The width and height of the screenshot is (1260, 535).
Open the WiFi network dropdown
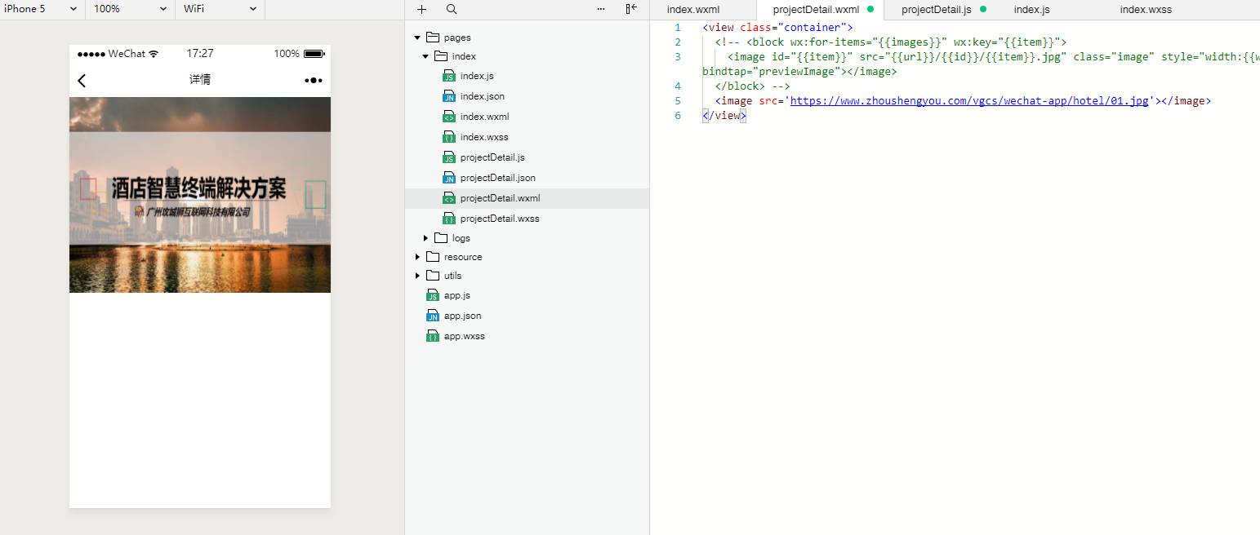(x=219, y=9)
